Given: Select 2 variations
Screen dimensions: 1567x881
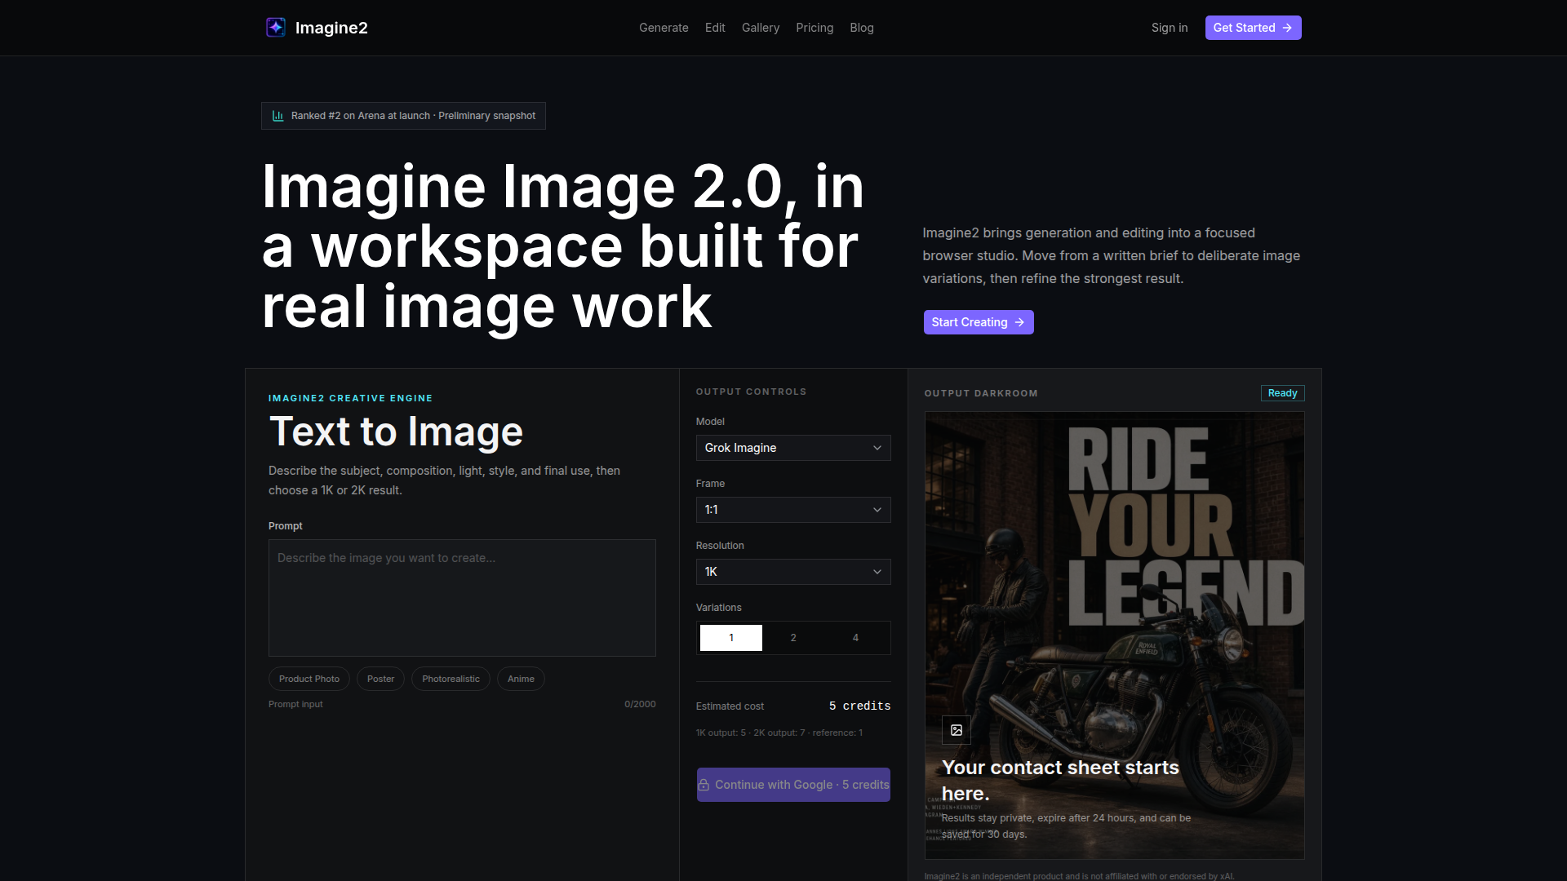Looking at the screenshot, I should 793,638.
